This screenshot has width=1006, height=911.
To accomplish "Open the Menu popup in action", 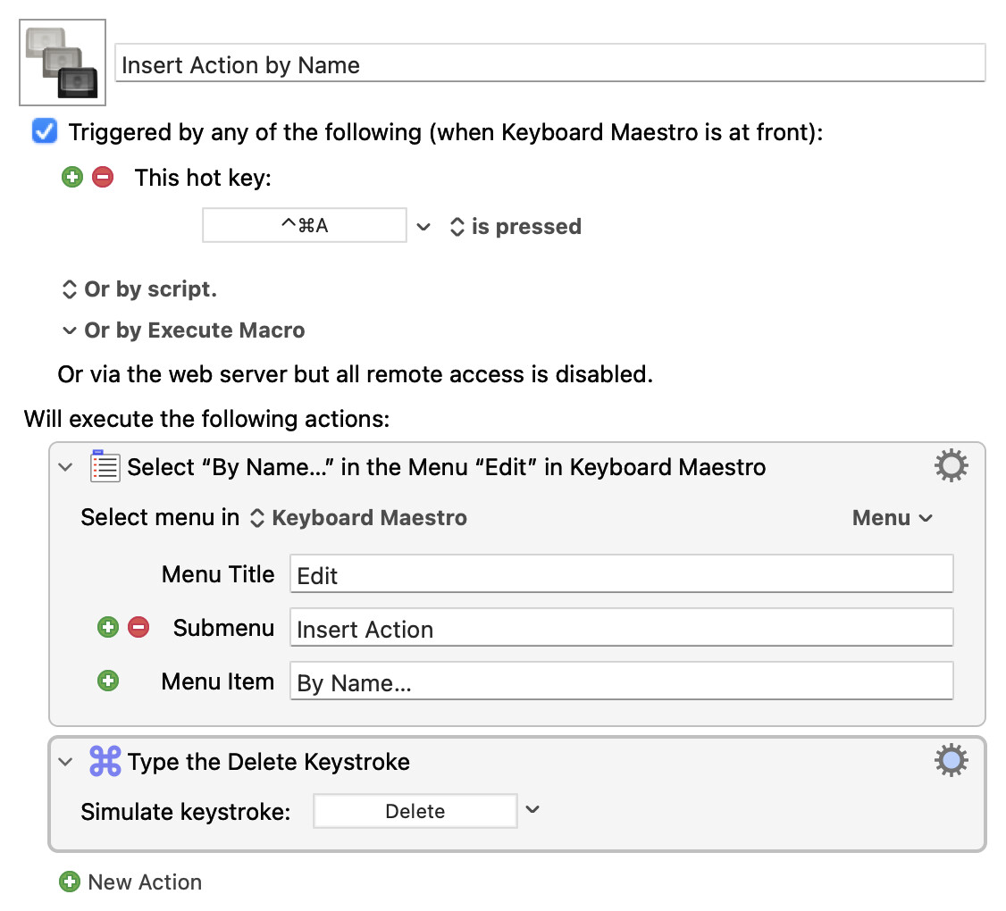I will [x=892, y=518].
